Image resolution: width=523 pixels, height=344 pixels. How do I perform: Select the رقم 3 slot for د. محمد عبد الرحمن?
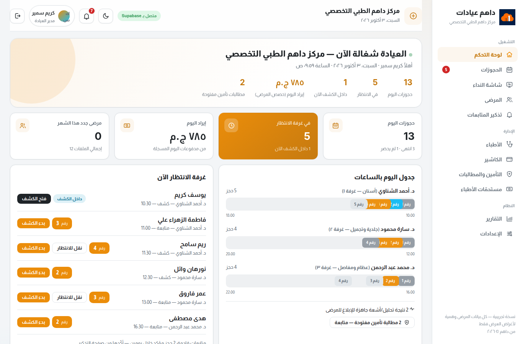[374, 281]
